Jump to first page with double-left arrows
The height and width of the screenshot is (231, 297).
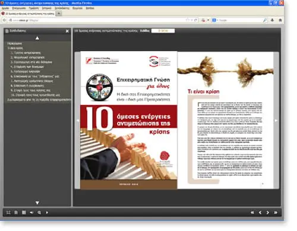(x=252, y=213)
